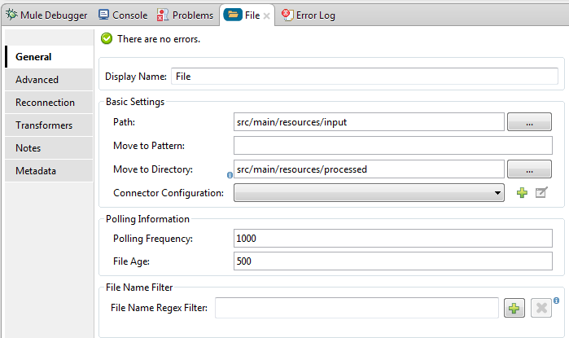
Task: Open the Mule Debugger tab
Action: click(x=46, y=15)
